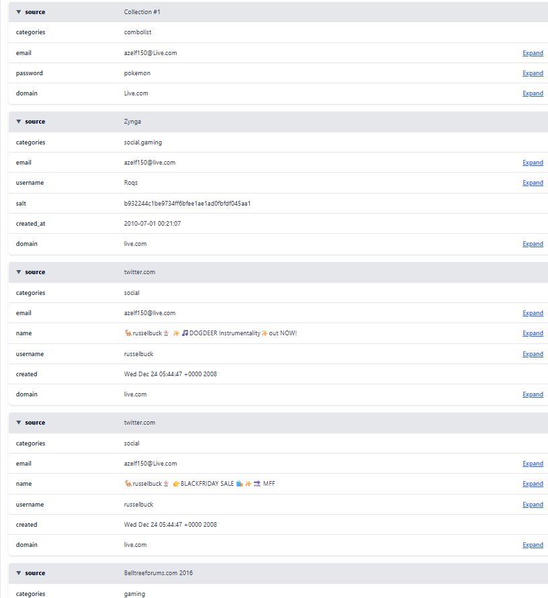Expand the DOGDEER Instrumentality name row

[533, 333]
